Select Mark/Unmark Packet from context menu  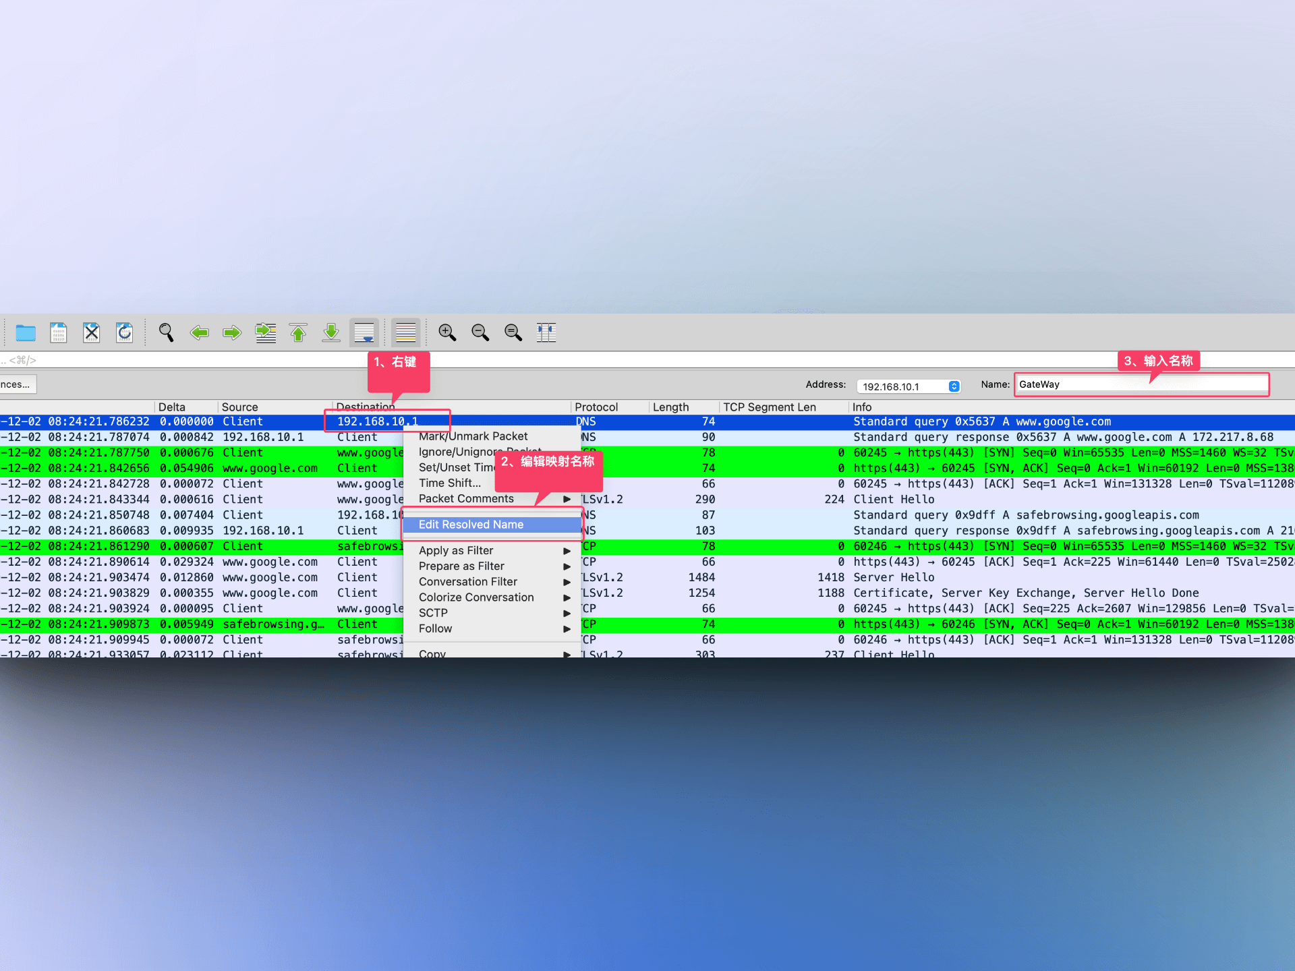(473, 436)
